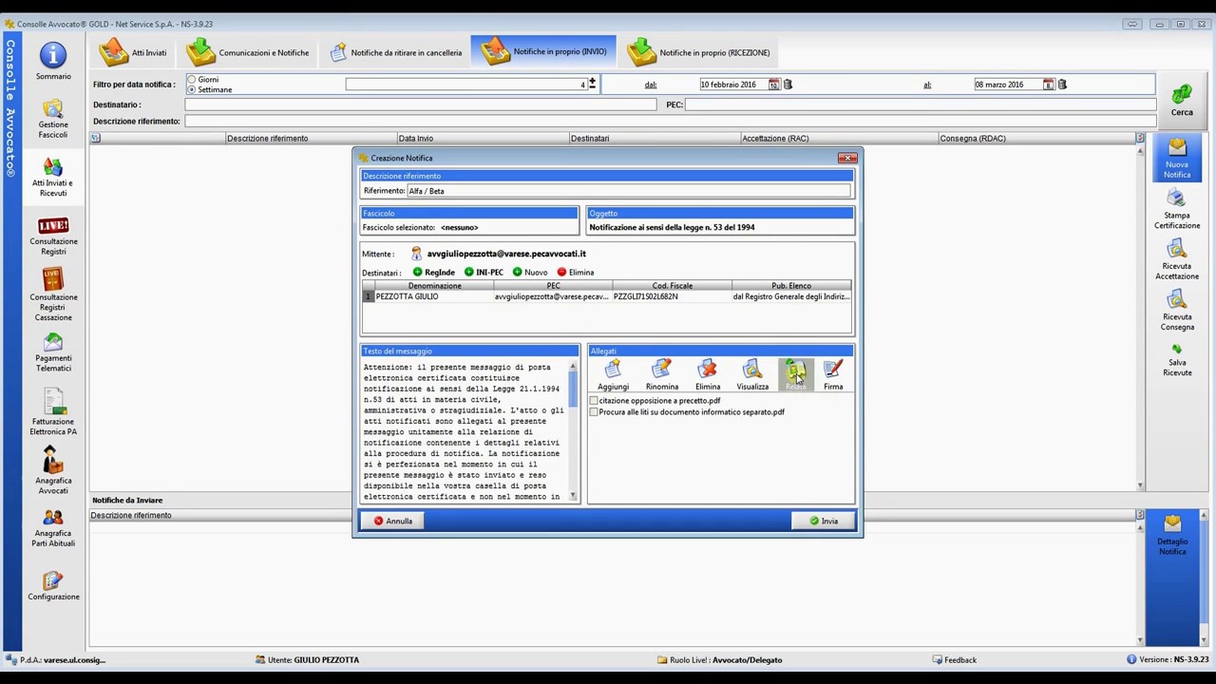Click the Relata icon in Allegati

(795, 374)
